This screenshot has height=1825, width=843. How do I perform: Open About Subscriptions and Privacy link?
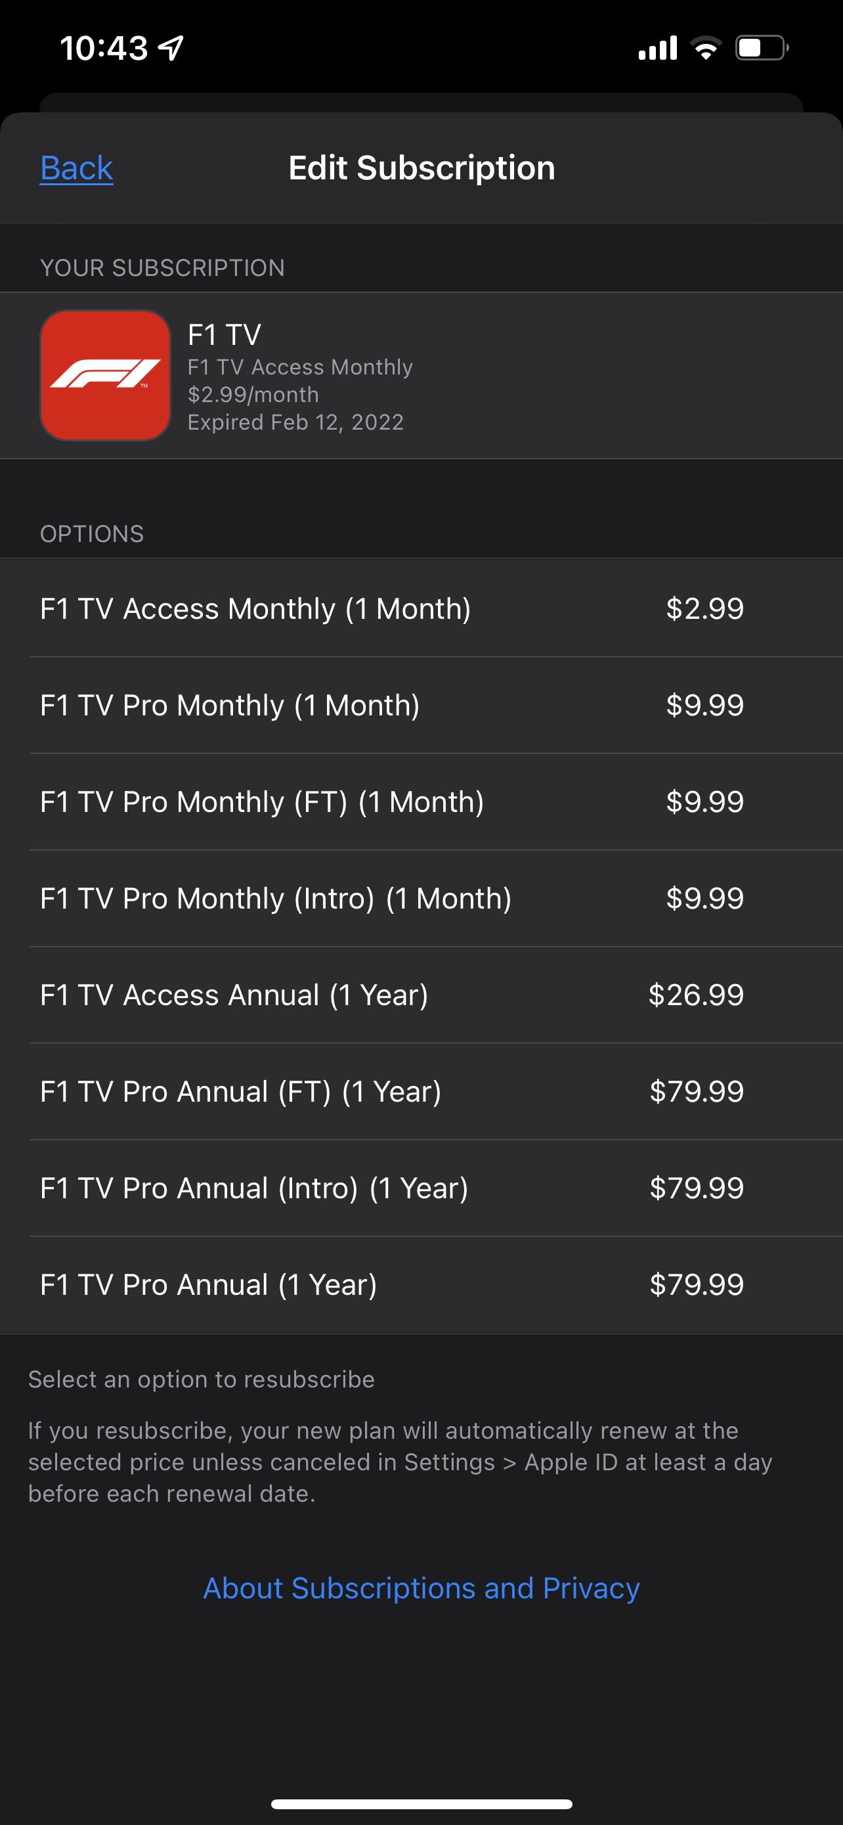[421, 1588]
